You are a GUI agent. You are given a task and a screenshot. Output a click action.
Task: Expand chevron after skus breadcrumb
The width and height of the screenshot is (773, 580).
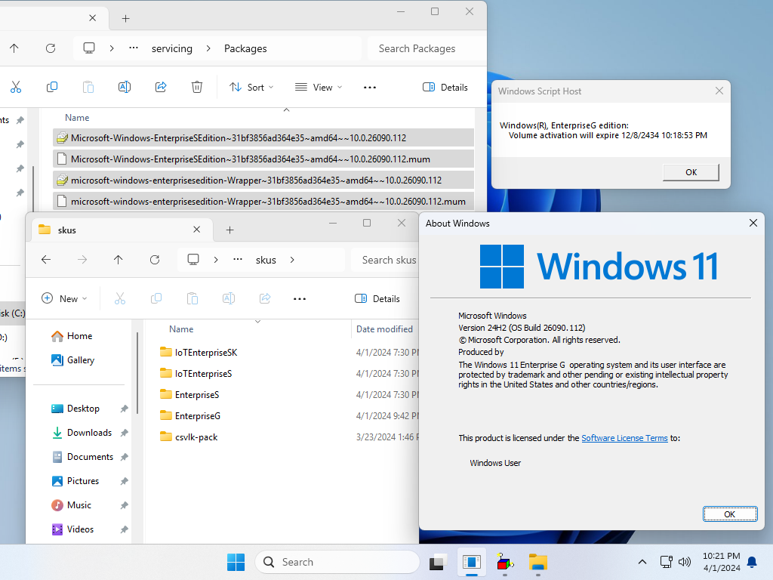(x=292, y=260)
